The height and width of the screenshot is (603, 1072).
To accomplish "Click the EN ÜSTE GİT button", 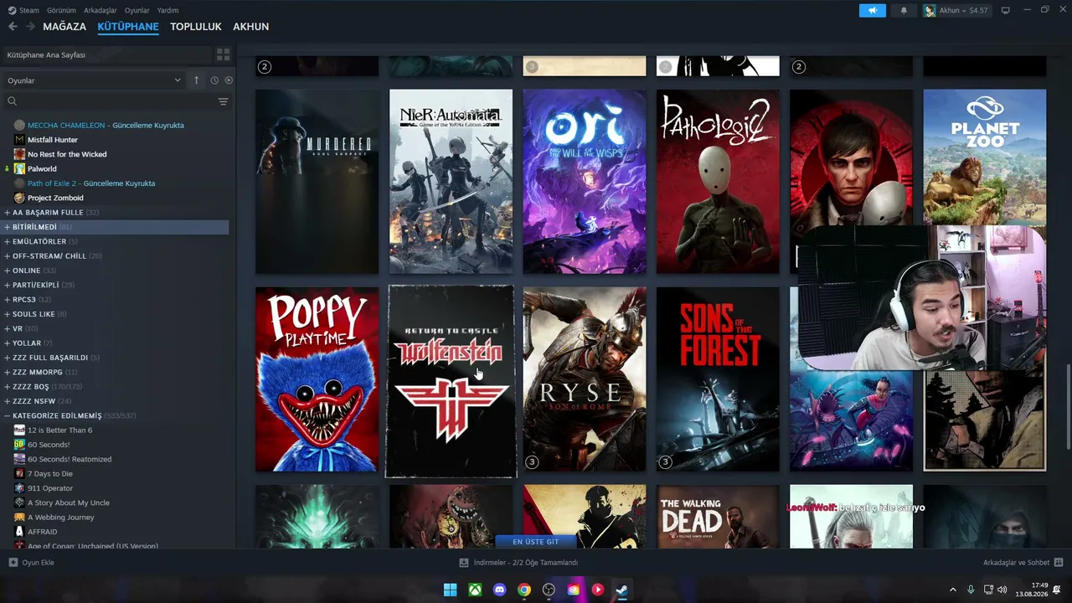I will coord(536,542).
